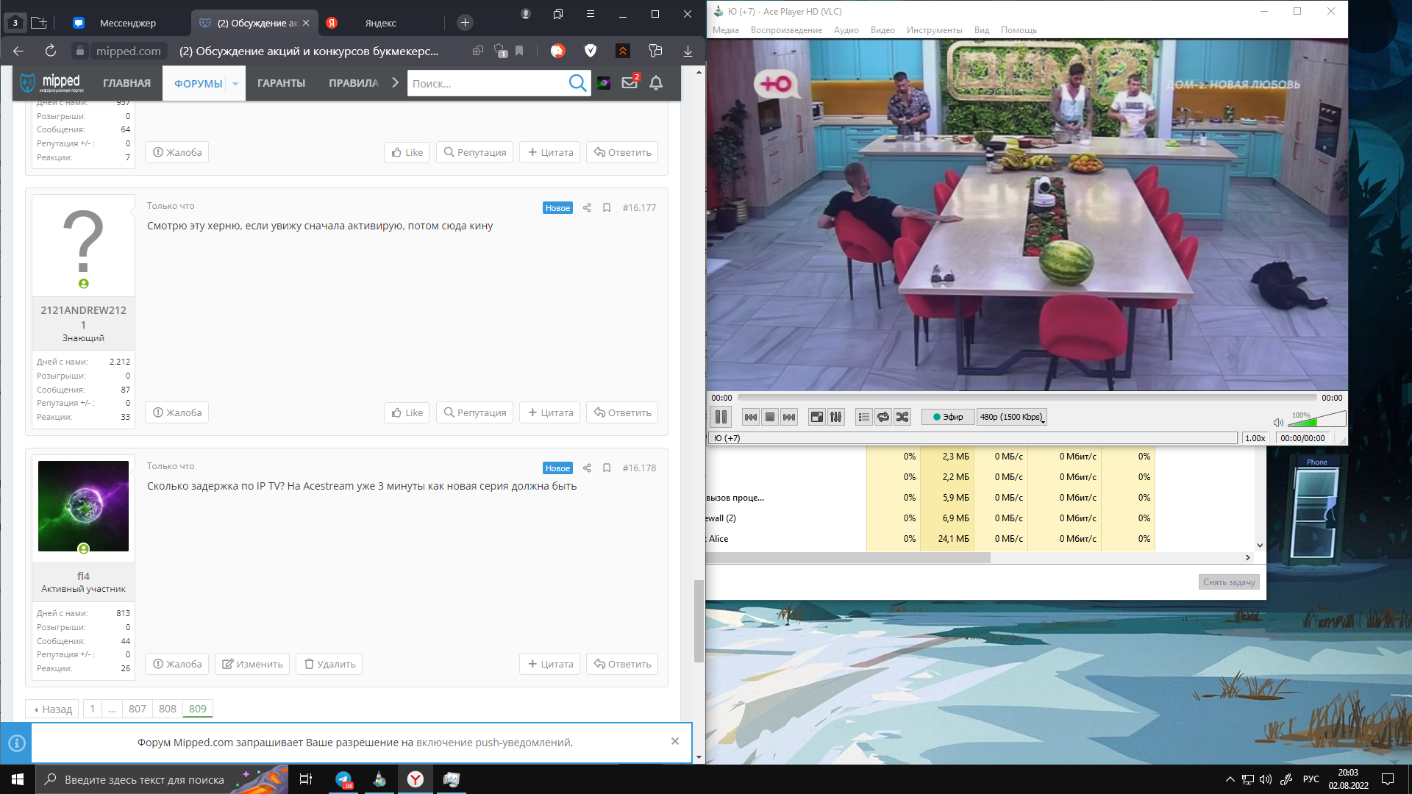Viewport: 1412px width, 794px height.
Task: Skip to previous media in Ace Player
Action: pos(750,417)
